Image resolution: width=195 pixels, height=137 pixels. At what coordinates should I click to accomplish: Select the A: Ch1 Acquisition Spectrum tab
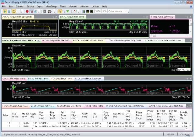(17, 17)
